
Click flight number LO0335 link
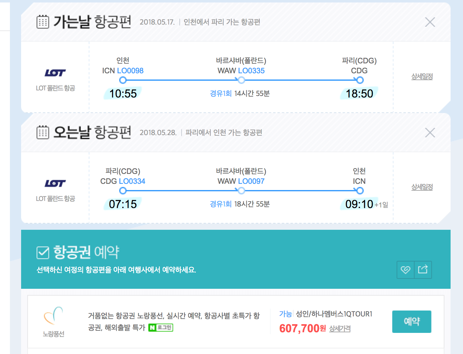[x=251, y=71]
